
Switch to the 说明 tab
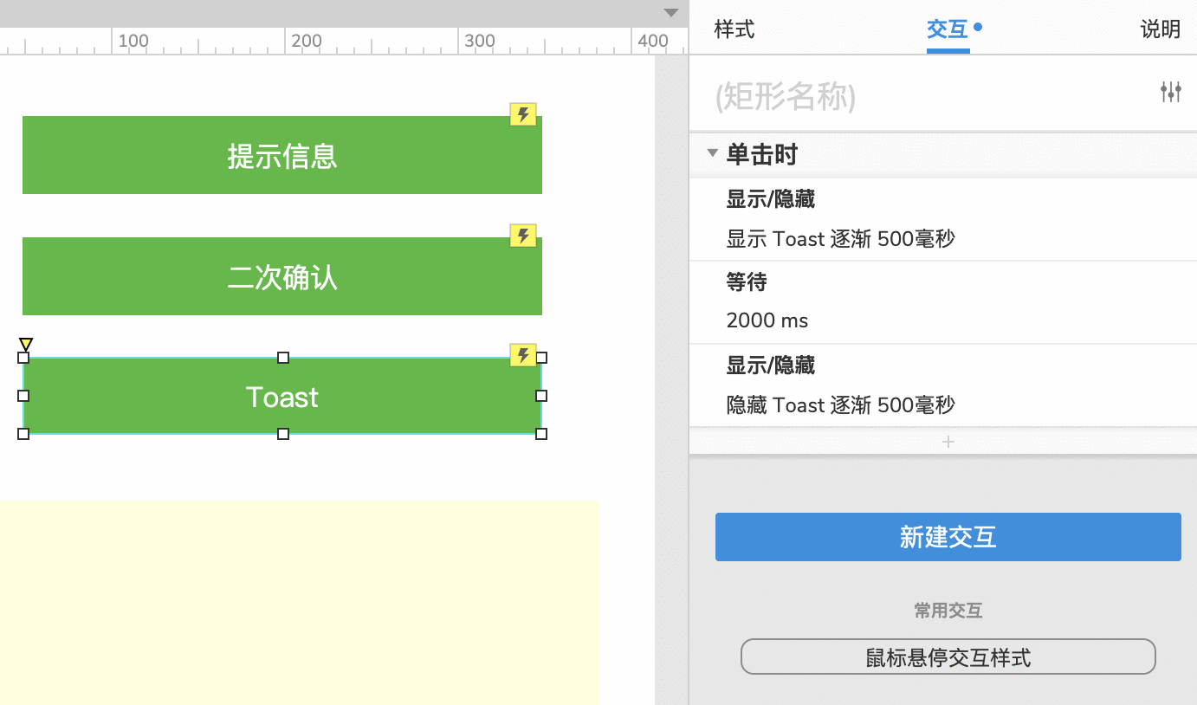click(1161, 29)
